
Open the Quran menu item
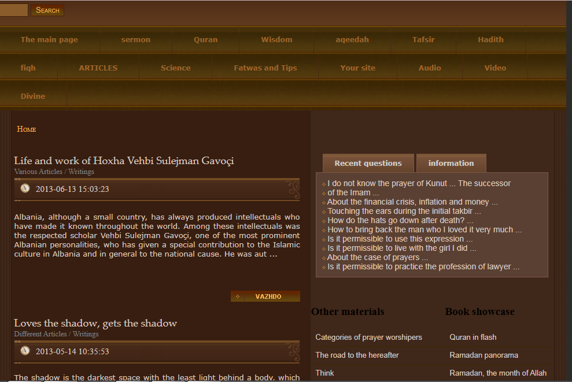tap(205, 39)
